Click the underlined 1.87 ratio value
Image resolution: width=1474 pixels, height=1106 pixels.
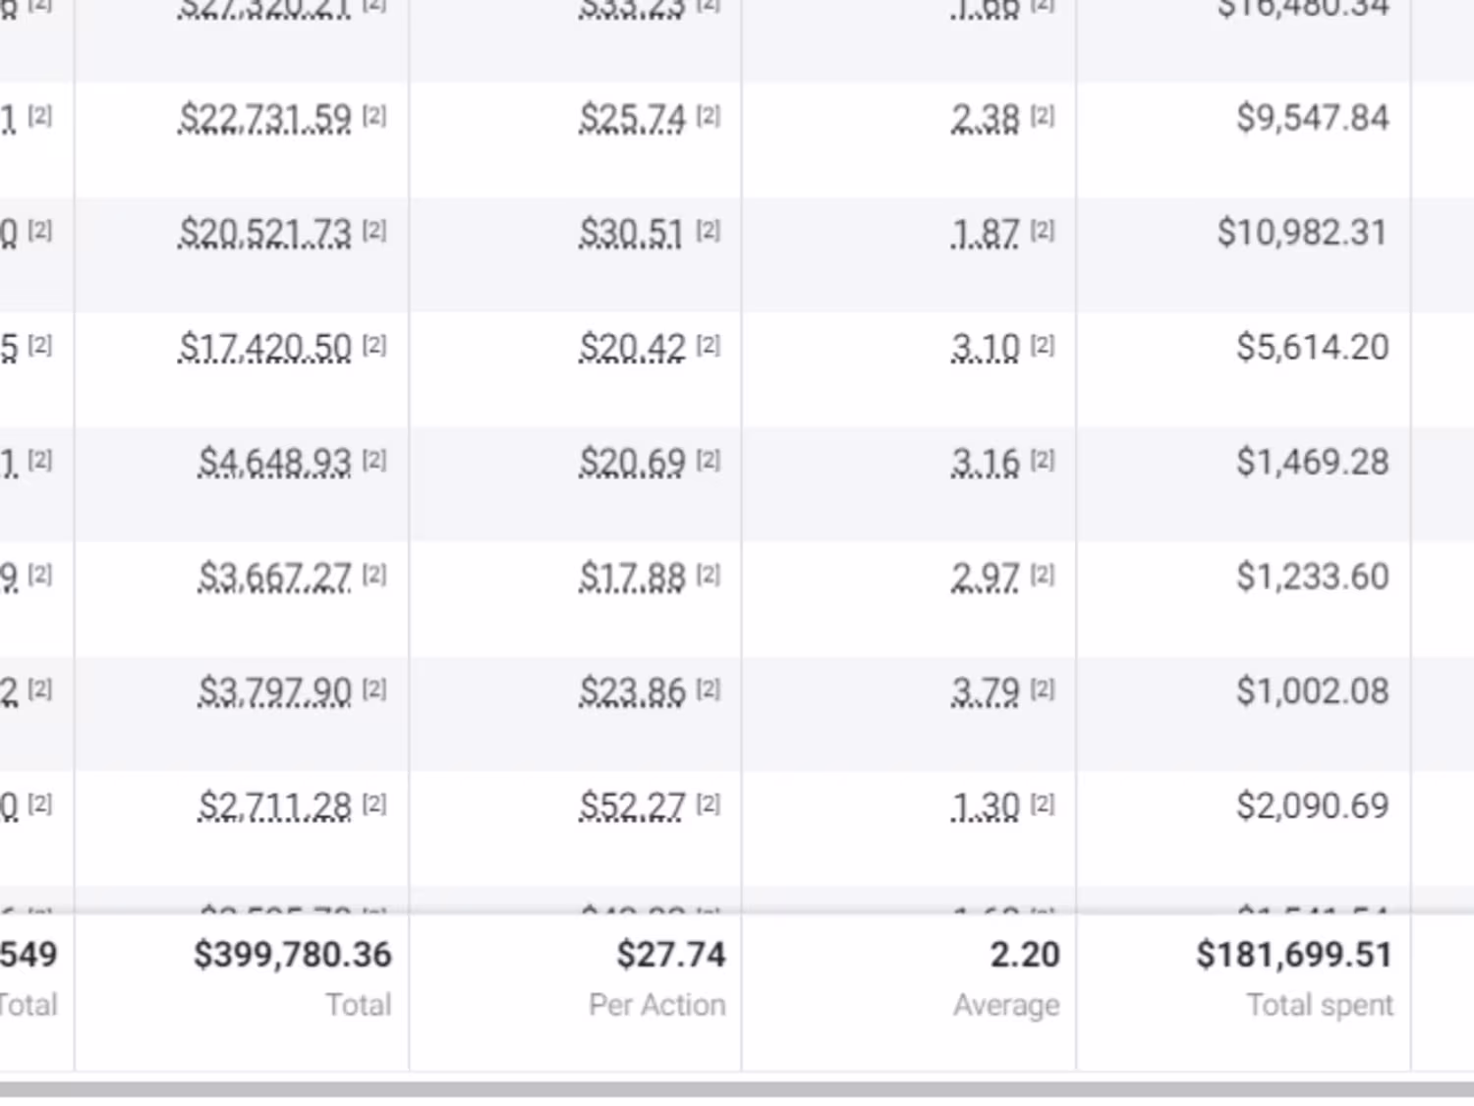point(985,233)
